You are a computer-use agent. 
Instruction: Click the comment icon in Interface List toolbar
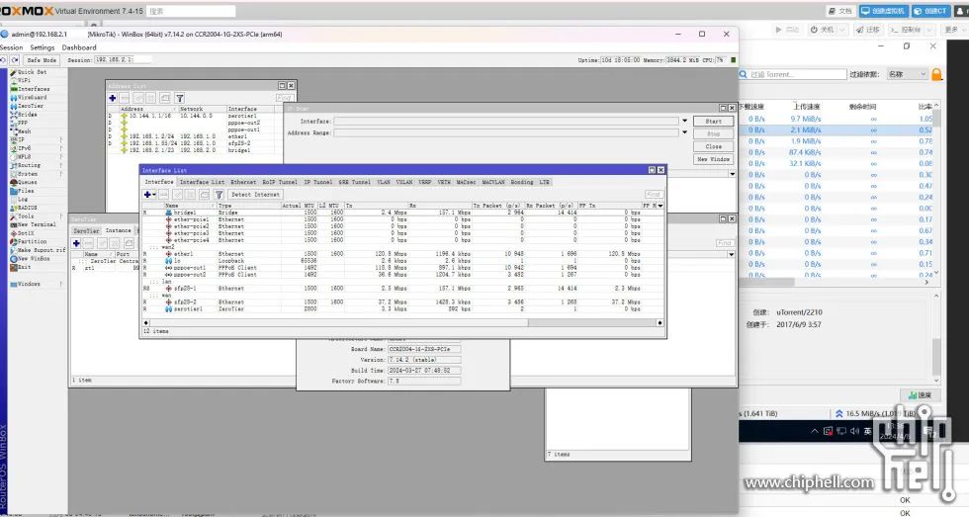pos(205,195)
